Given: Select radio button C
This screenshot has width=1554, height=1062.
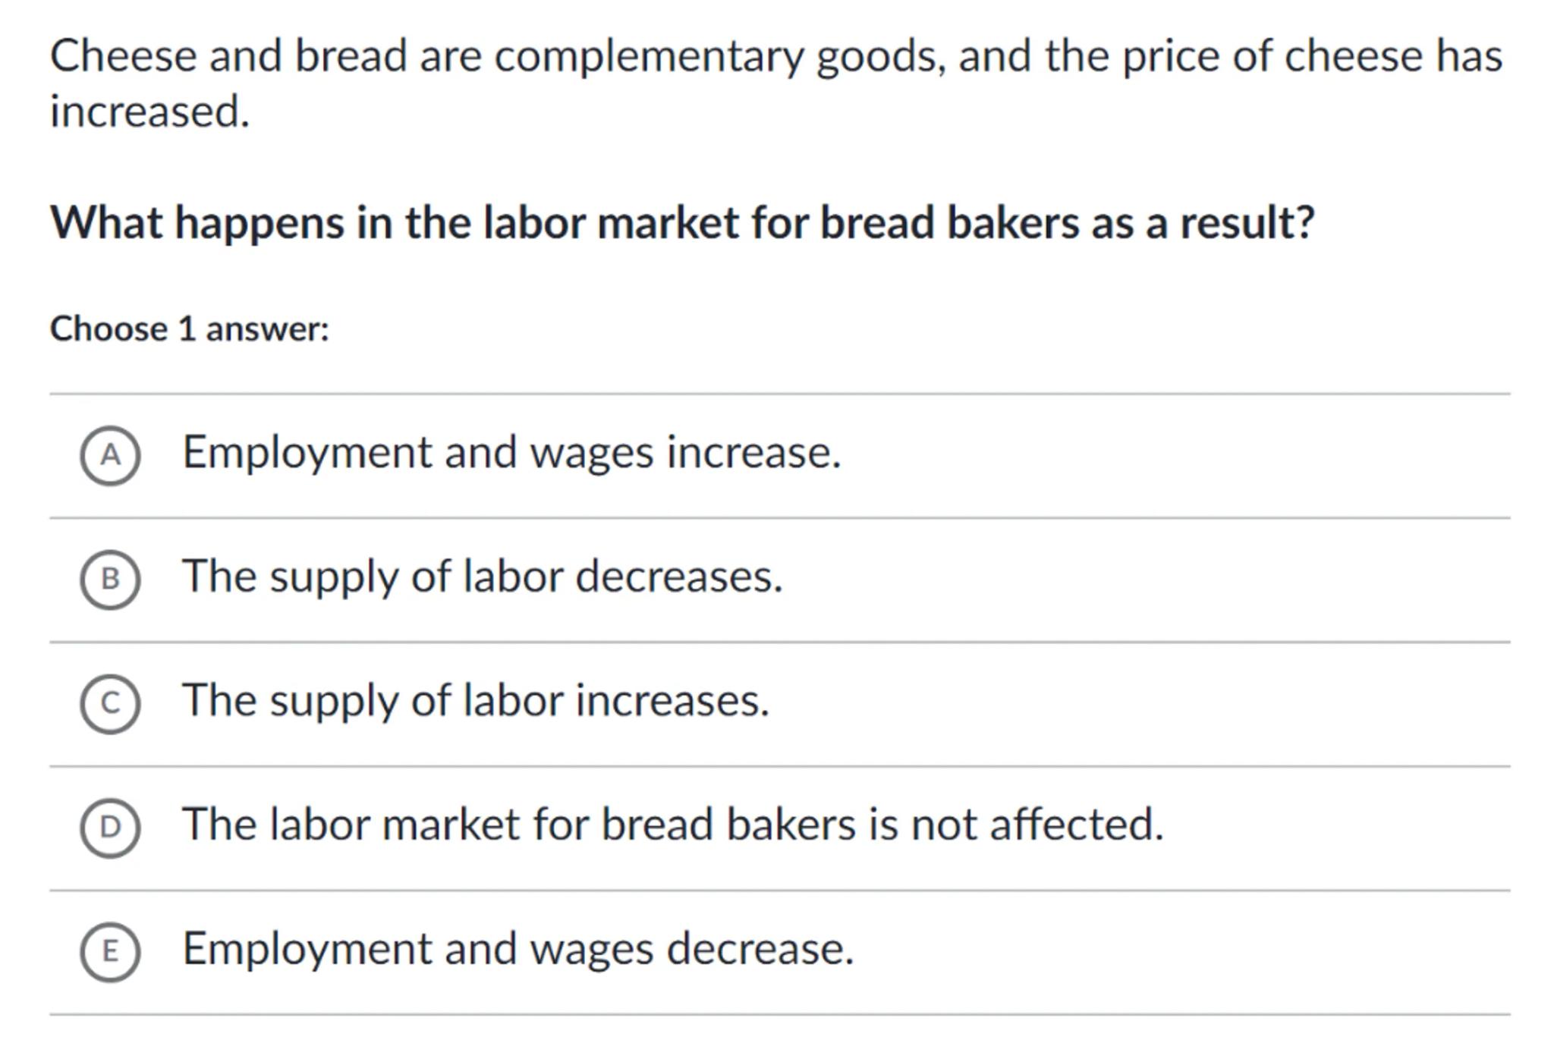Looking at the screenshot, I should tap(110, 704).
